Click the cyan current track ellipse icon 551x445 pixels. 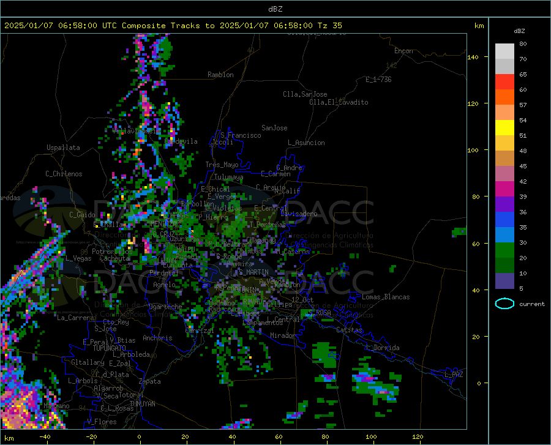504,304
